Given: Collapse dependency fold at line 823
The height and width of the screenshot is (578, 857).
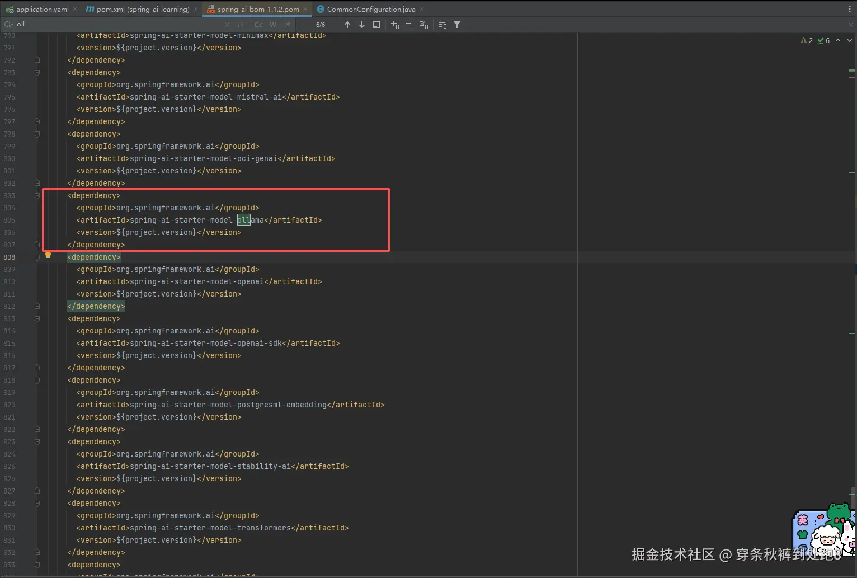Looking at the screenshot, I should pos(37,441).
